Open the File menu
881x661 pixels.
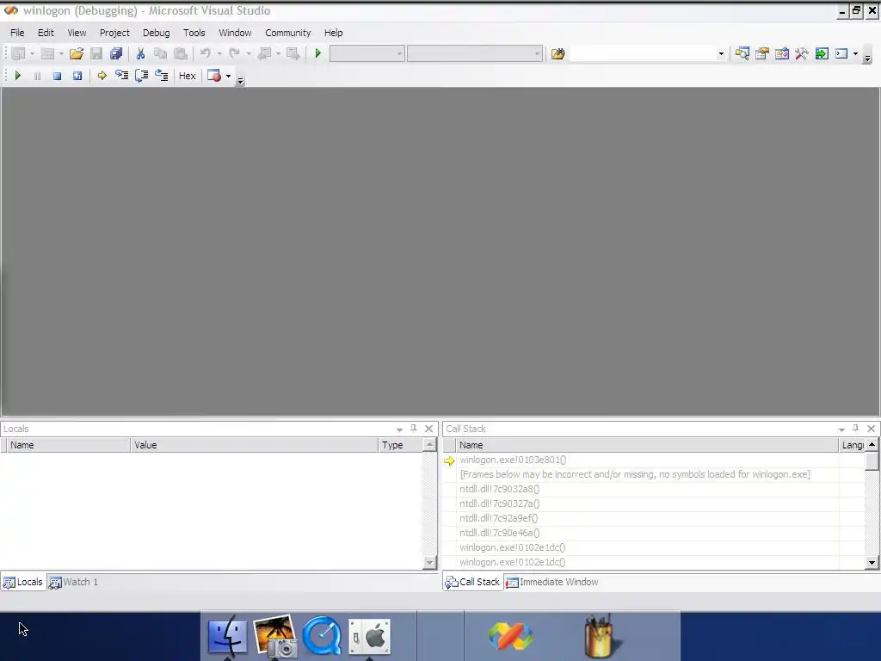[x=17, y=33]
